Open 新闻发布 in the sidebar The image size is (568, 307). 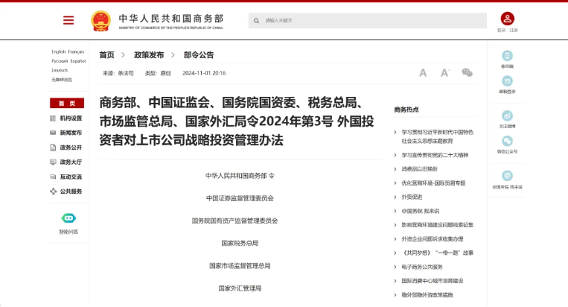click(71, 133)
